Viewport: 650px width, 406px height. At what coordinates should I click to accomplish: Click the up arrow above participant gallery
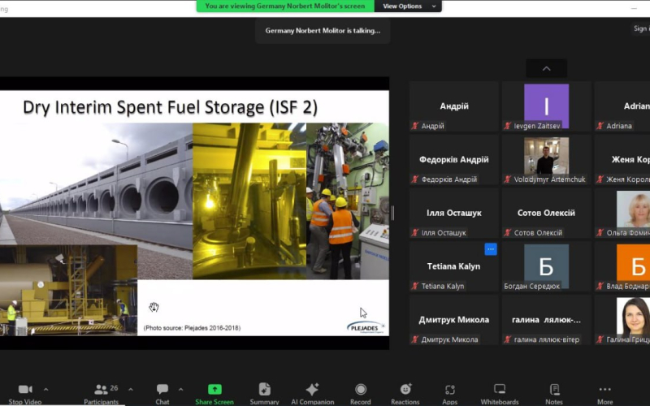tap(546, 68)
